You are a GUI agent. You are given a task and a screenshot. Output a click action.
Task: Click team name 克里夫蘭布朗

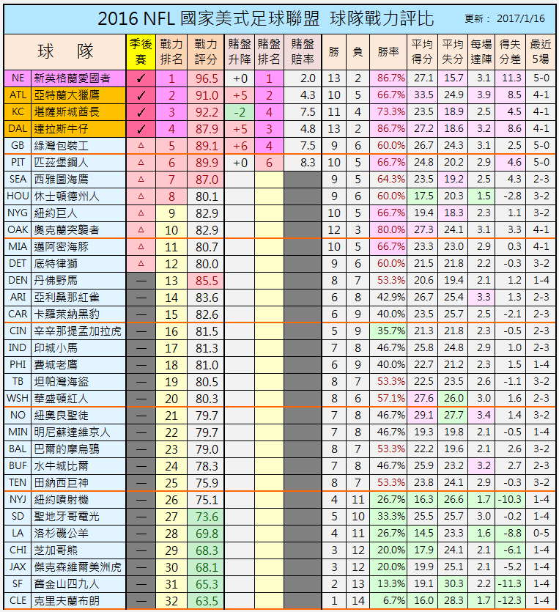click(x=67, y=601)
